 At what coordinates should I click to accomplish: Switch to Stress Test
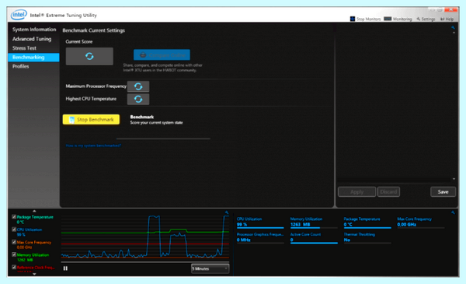(24, 48)
